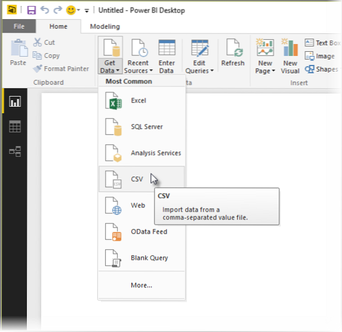The width and height of the screenshot is (342, 332).
Task: Insert a Text Box
Action: [322, 43]
